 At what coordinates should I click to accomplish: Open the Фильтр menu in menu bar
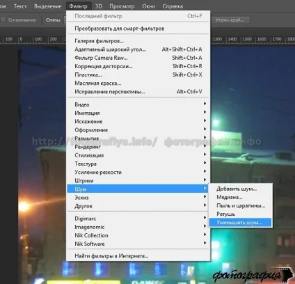coord(79,6)
